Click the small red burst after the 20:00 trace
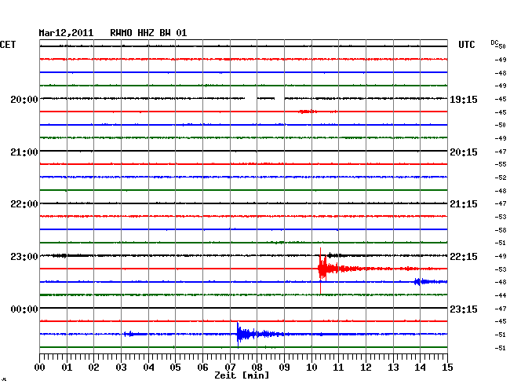This screenshot has width=510, height=388. pos(308,112)
